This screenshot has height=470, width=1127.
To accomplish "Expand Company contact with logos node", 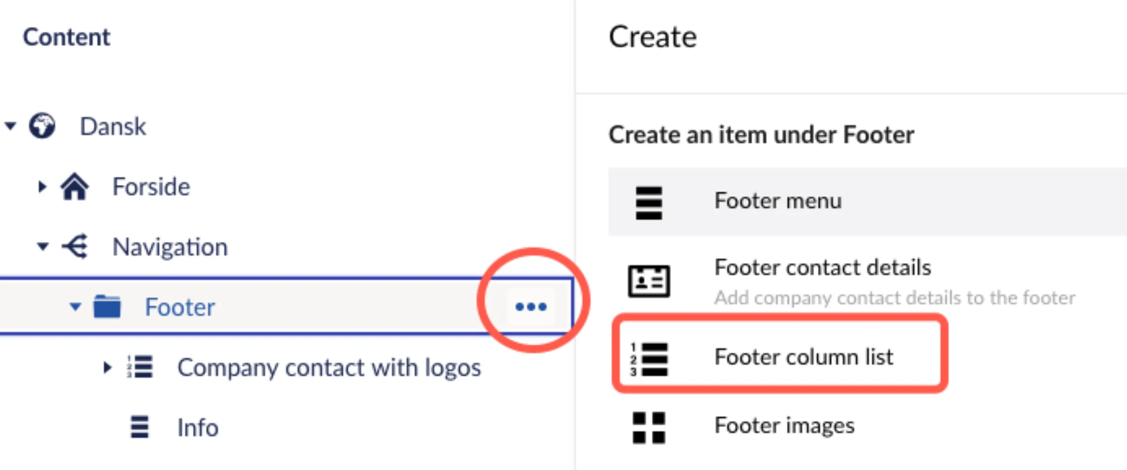I will [x=107, y=367].
